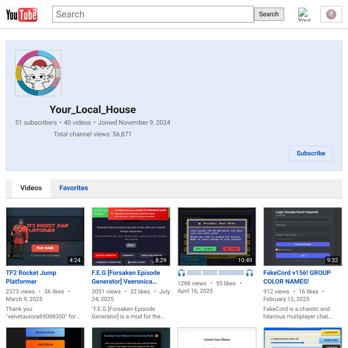The width and height of the screenshot is (348, 348).
Task: Toggle the muted speaker sound button
Action: click(331, 14)
